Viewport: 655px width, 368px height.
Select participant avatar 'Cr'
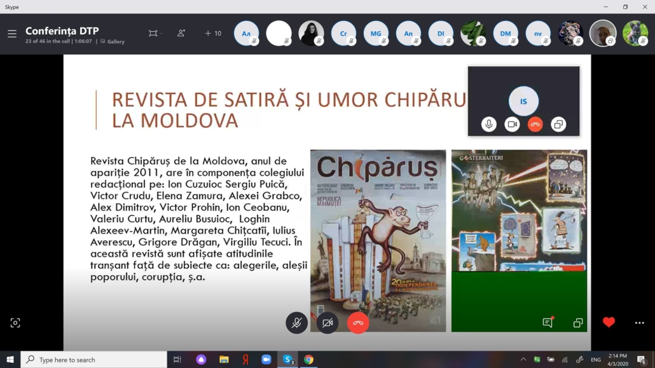point(343,34)
